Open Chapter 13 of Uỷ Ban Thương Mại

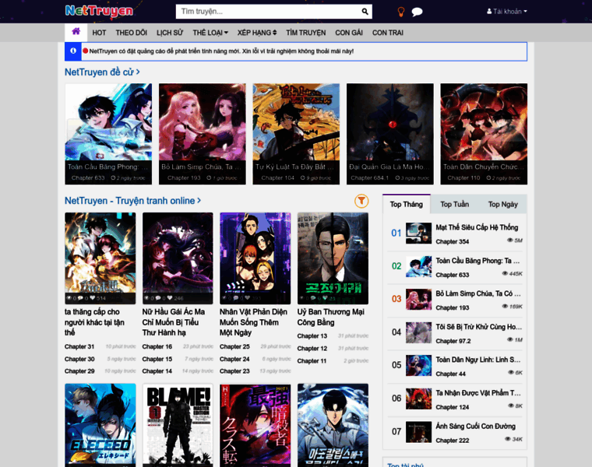point(312,335)
